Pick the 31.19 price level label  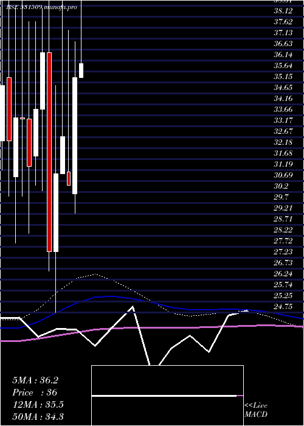coord(283,164)
